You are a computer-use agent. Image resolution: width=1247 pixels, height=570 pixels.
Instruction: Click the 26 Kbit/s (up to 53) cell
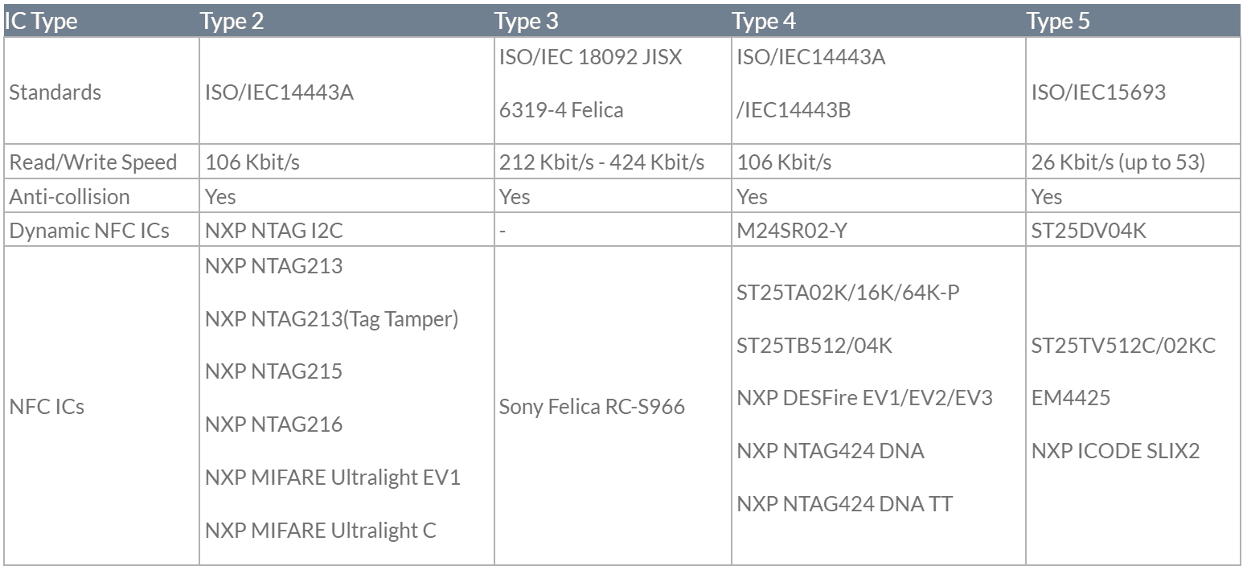(1118, 162)
